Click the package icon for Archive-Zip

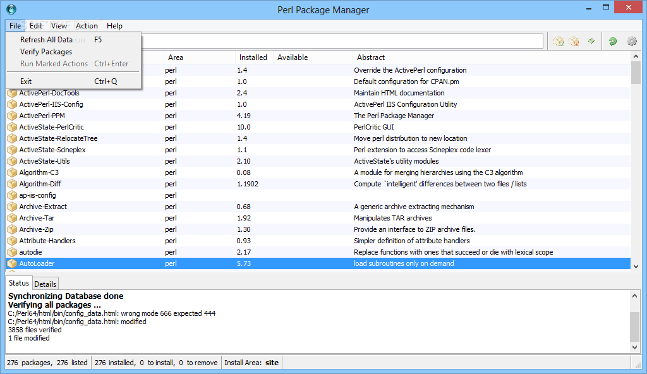12,229
